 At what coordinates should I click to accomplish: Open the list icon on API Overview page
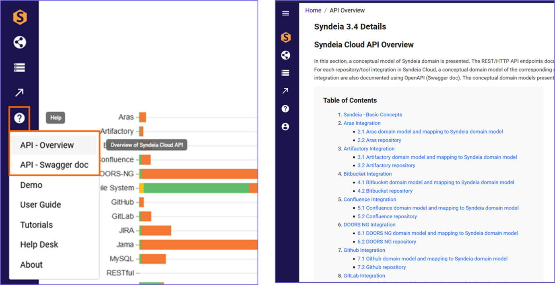(285, 73)
